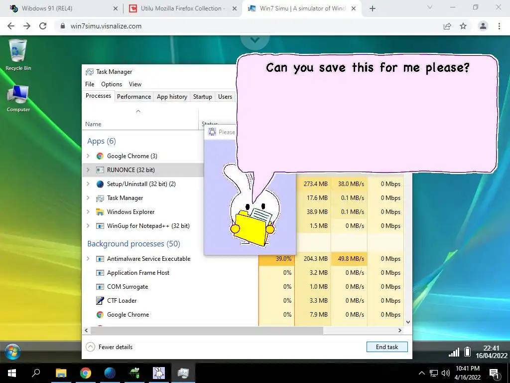
Task: Reload the browser page
Action: (43, 26)
